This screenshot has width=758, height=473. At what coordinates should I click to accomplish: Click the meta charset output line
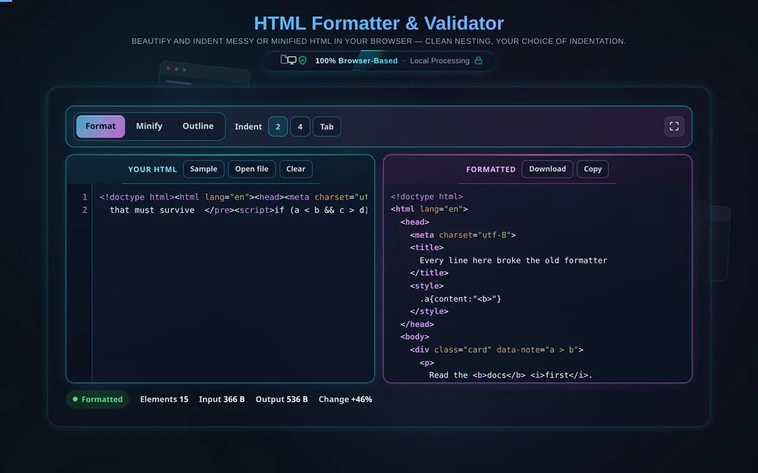(463, 235)
